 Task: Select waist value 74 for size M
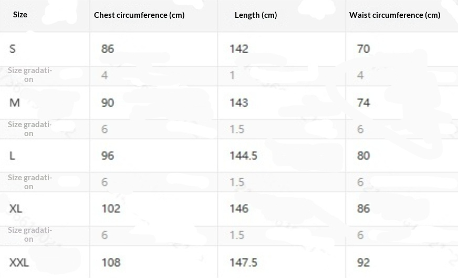363,102
